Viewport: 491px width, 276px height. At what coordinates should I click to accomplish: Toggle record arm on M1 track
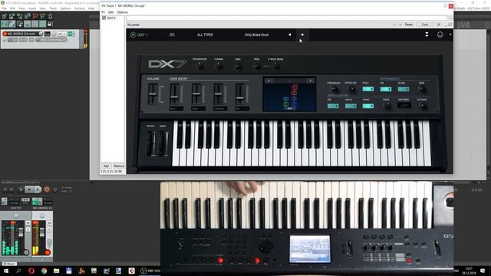tap(5, 34)
